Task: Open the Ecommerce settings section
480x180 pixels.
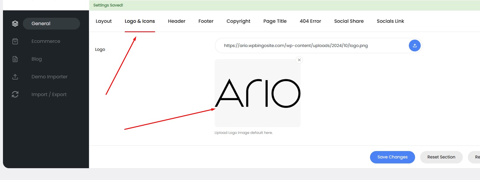Action: 46,41
